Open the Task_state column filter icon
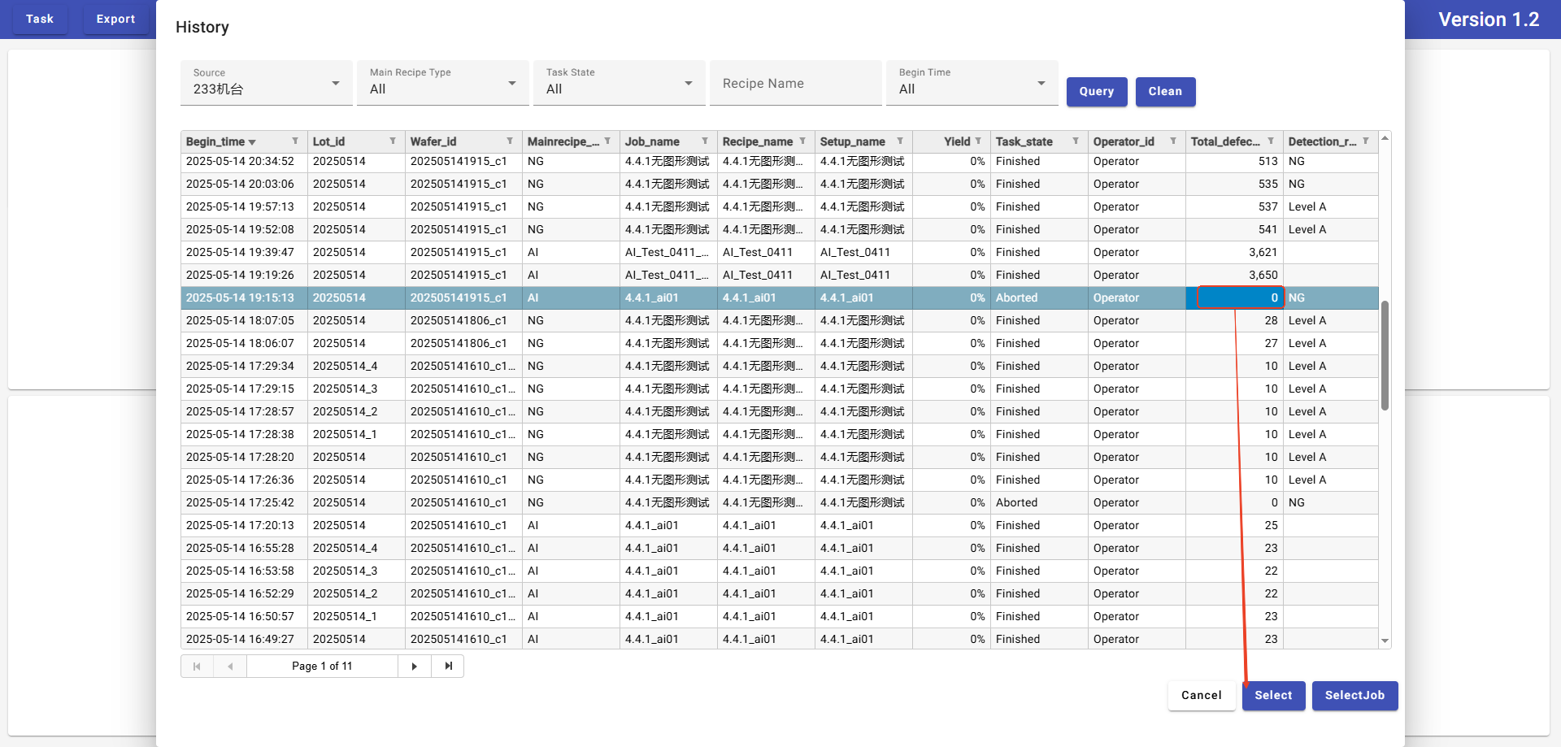 (1076, 141)
